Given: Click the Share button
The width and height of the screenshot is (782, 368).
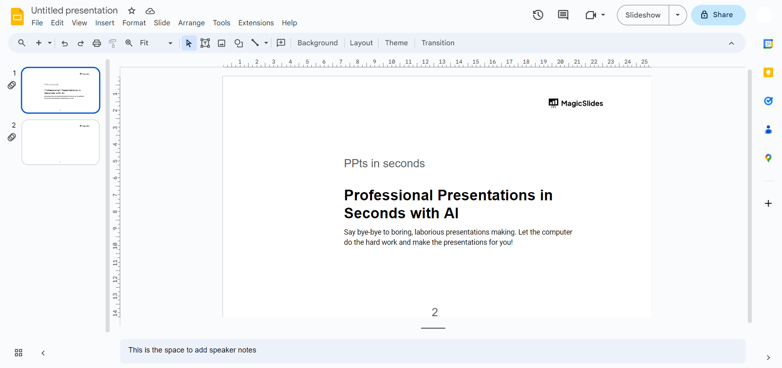Looking at the screenshot, I should (x=718, y=15).
